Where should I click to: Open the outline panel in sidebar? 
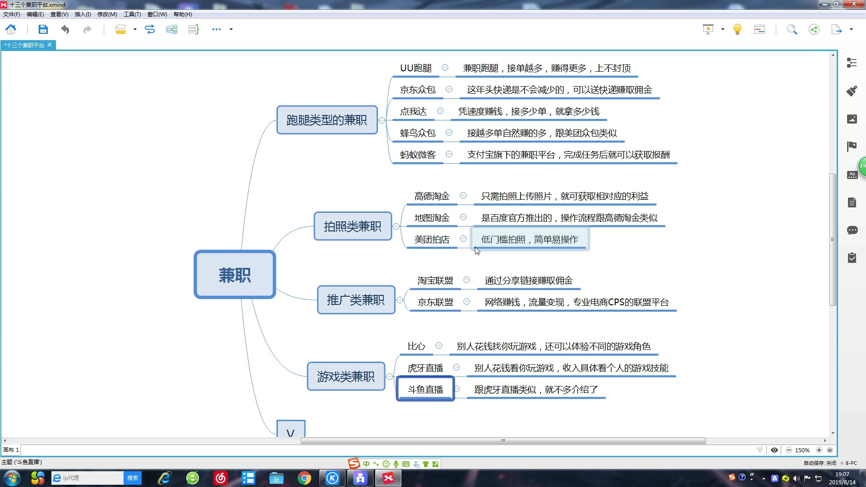852,63
